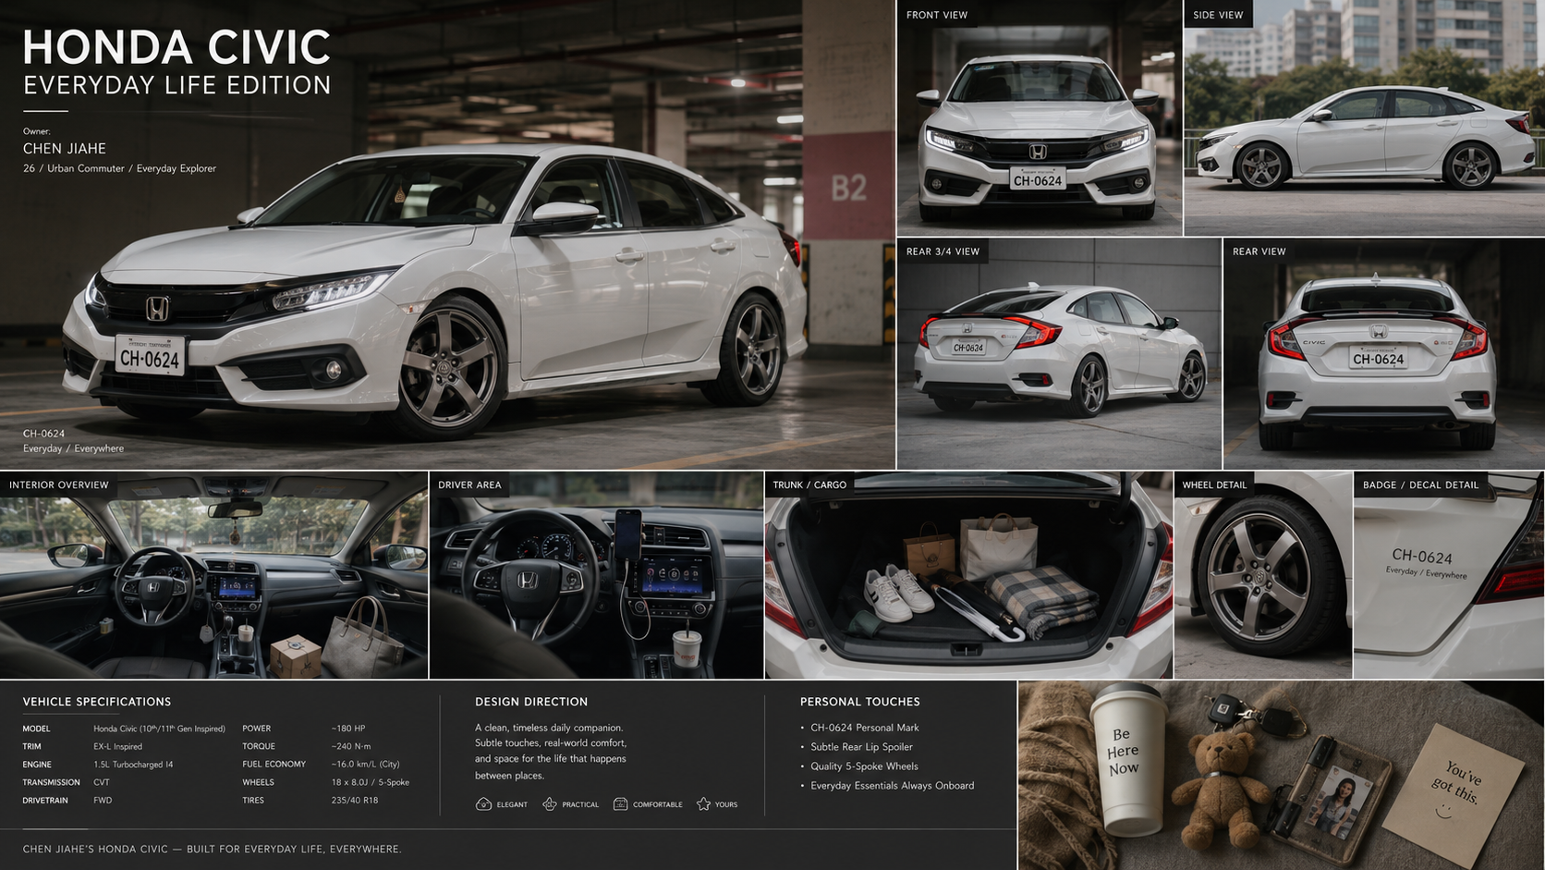1545x870 pixels.
Task: Open the rear 3/4 view car photo
Action: tap(1059, 354)
